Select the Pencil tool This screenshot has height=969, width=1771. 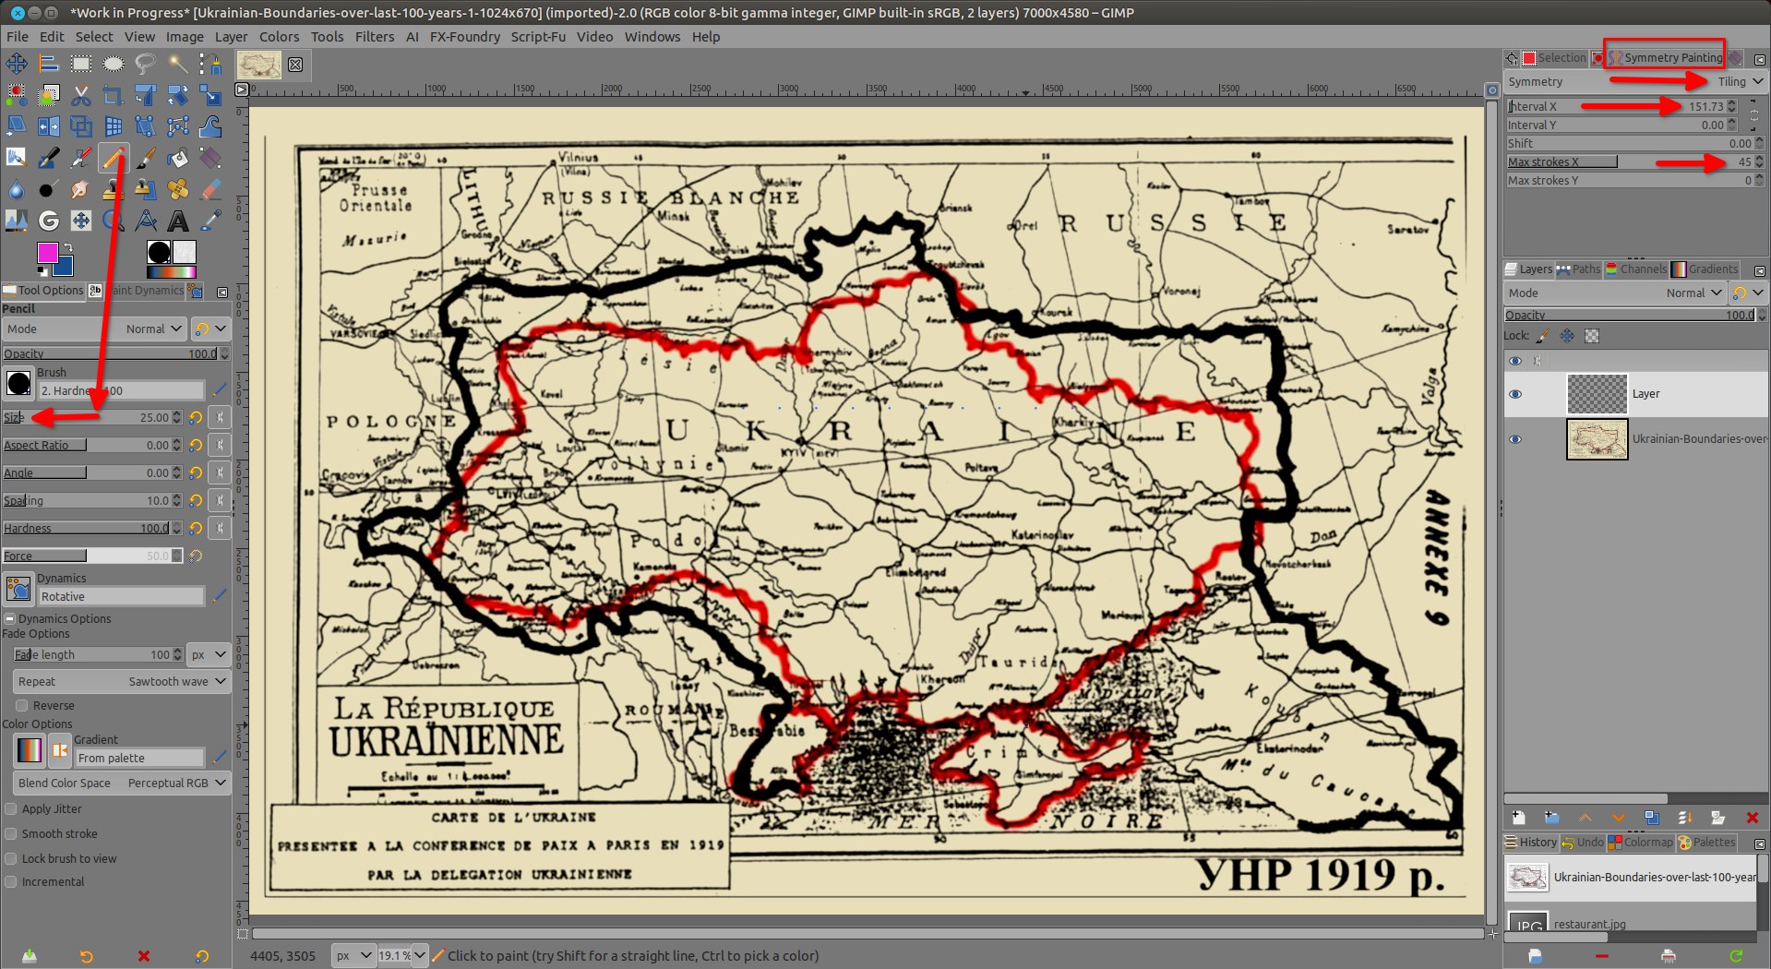[114, 158]
